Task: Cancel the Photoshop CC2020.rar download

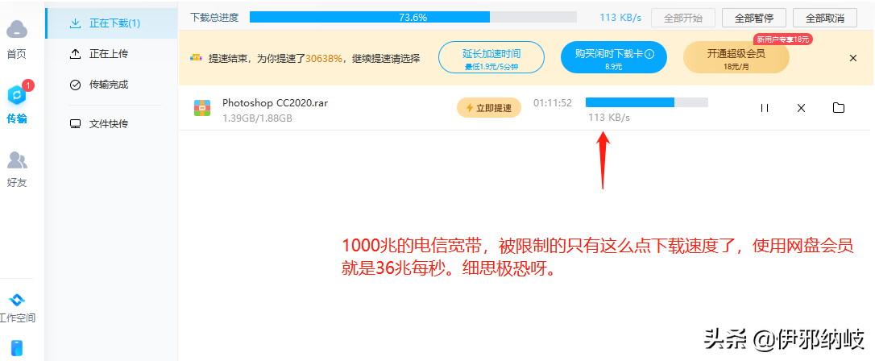Action: tap(802, 108)
